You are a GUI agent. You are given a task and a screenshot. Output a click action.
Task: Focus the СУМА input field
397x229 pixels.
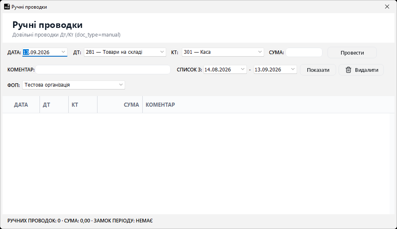pos(304,52)
